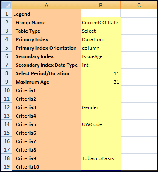The width and height of the screenshot is (158, 172).
Task: Select the Duration cell
Action: (x=101, y=39)
